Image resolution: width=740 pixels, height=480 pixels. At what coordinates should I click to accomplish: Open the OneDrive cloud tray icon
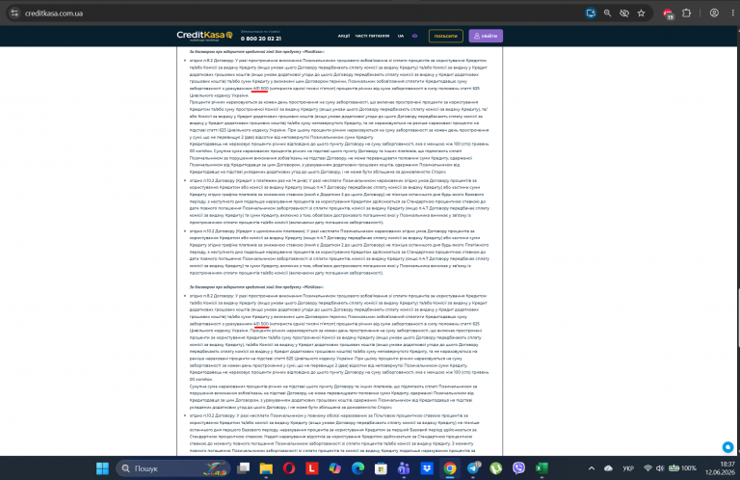coord(608,468)
